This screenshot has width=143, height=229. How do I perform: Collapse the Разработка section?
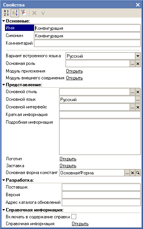click(4, 180)
